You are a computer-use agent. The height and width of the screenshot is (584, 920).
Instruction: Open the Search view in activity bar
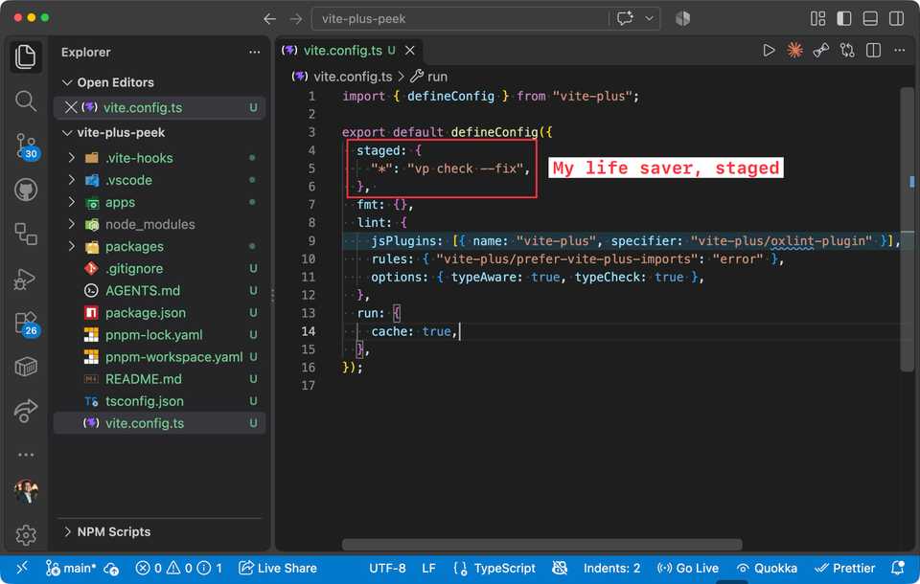[25, 101]
